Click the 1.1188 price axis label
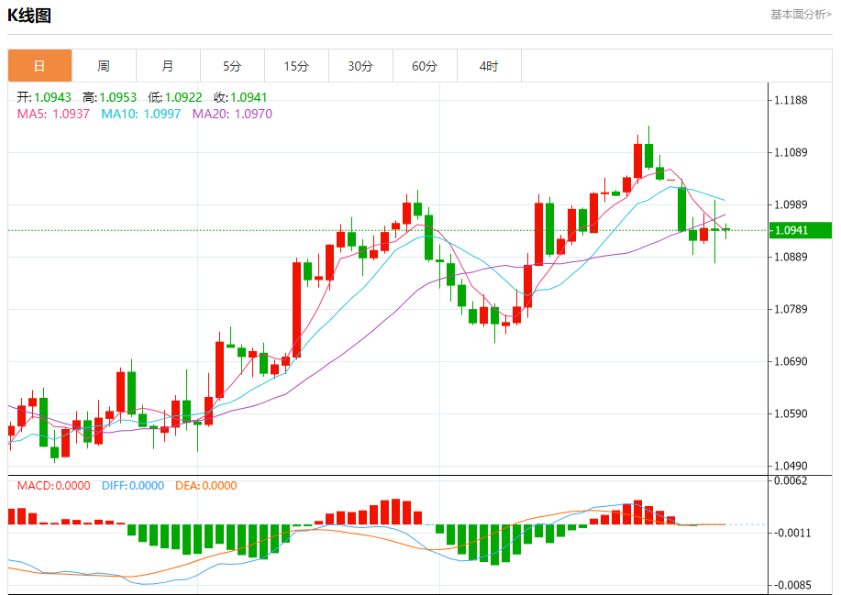This screenshot has height=595, width=841. (791, 100)
